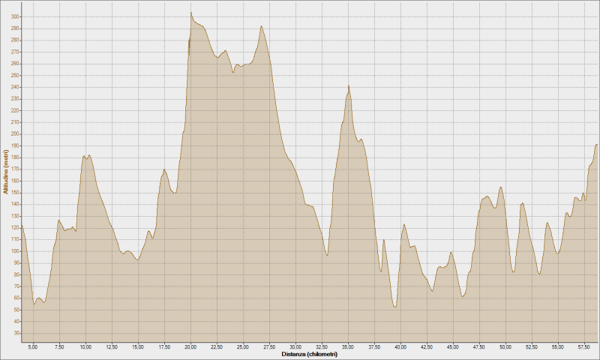Image resolution: width=600 pixels, height=360 pixels.
Task: Click the 35,00 distance axis label
Action: click(x=348, y=347)
